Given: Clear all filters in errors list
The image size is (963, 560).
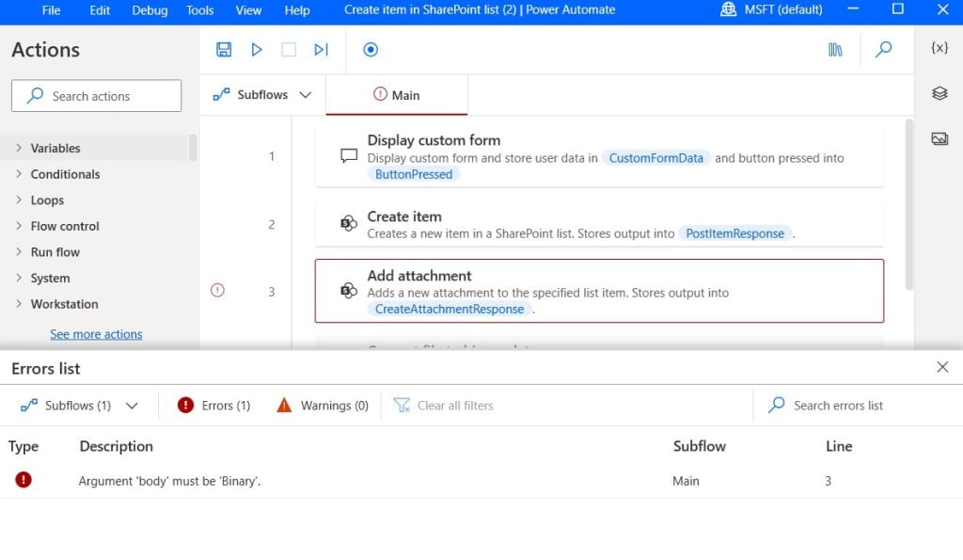Looking at the screenshot, I should point(444,405).
